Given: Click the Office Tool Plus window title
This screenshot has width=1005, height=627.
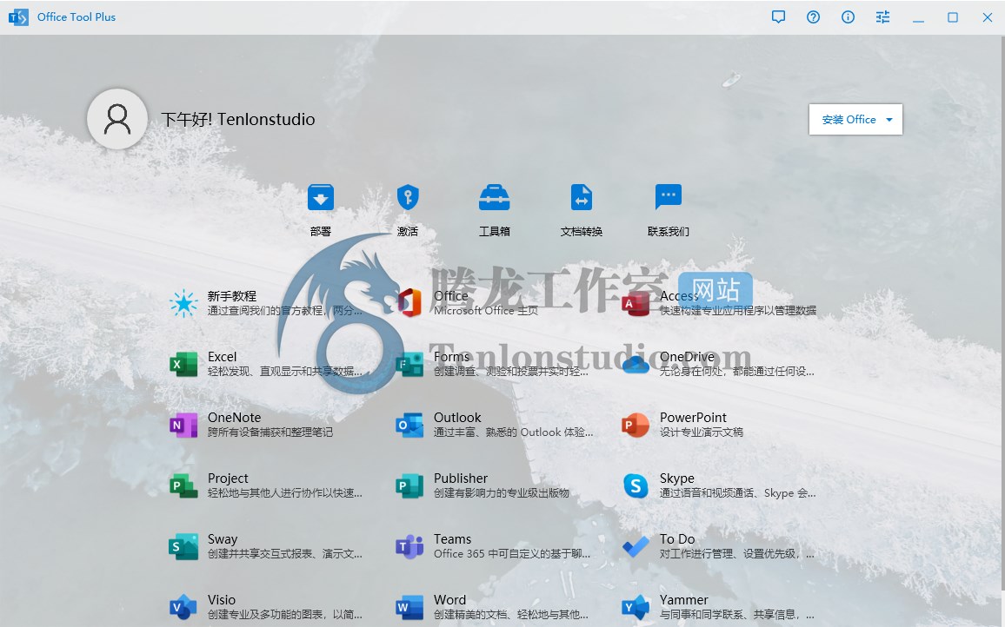Looking at the screenshot, I should [x=77, y=17].
